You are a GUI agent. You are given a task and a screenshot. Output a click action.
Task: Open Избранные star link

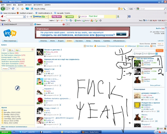[x=130, y=46]
